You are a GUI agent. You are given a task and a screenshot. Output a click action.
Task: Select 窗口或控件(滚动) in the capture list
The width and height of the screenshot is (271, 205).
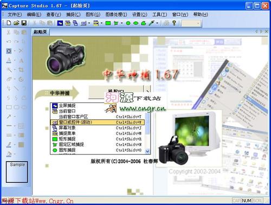click(x=98, y=123)
